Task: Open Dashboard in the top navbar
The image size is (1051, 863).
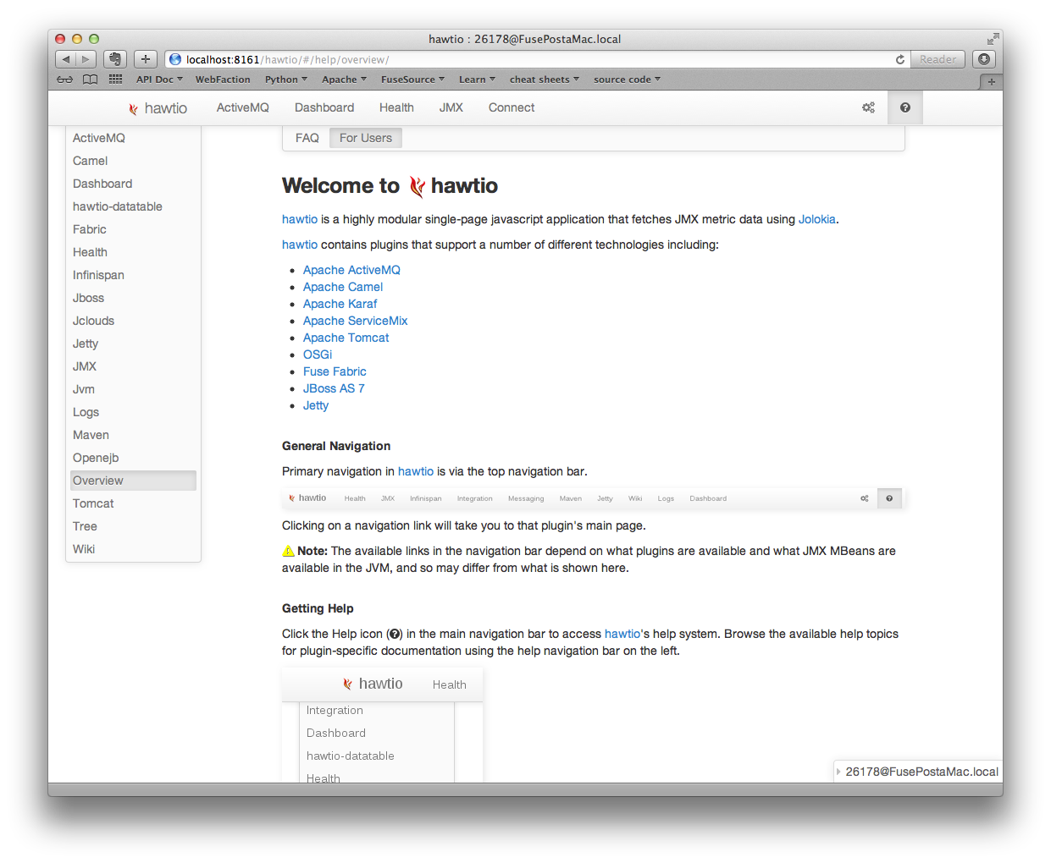Action: tap(324, 107)
